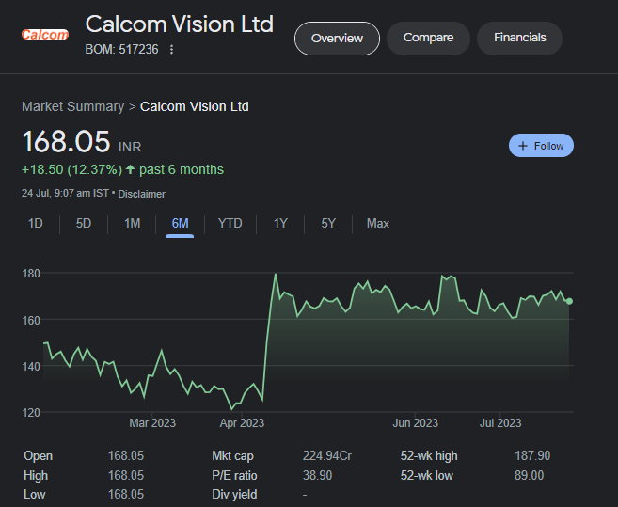Click the 52-wk high value 187.90

coord(532,456)
